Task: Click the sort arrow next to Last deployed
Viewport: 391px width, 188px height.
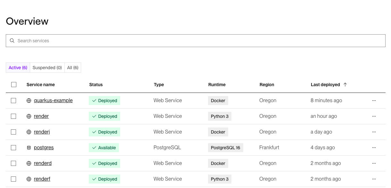Action: (345, 85)
